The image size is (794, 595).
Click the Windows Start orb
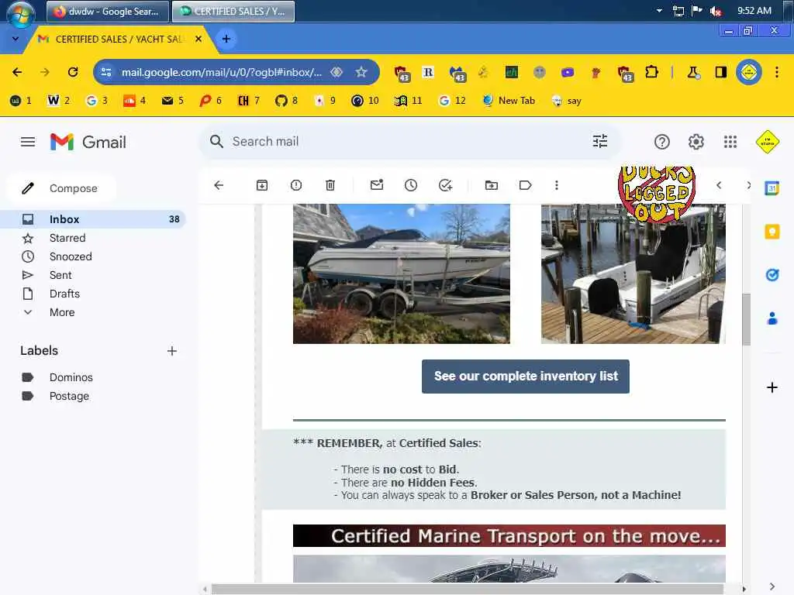21,14
